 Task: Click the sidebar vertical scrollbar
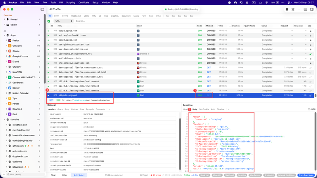44,48
